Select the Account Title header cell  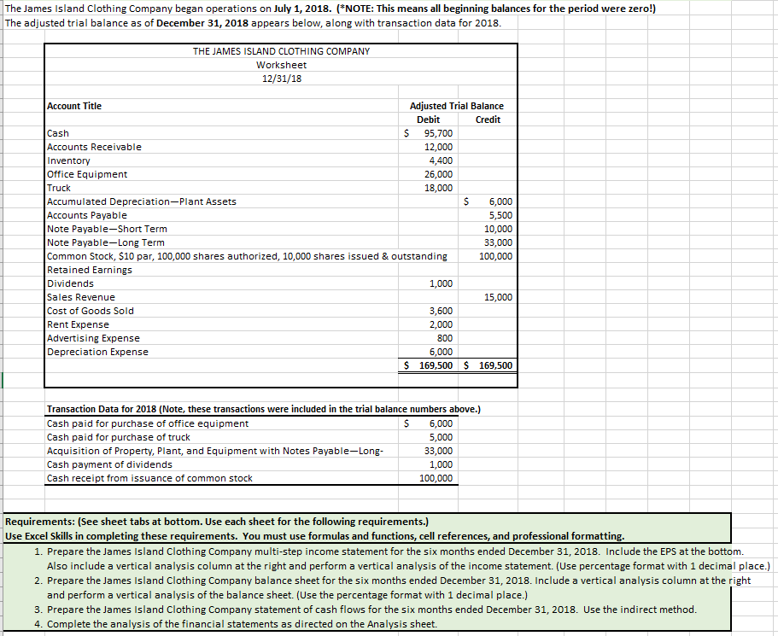point(74,106)
